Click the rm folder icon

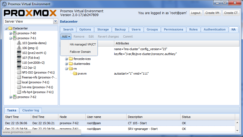tap(71, 68)
